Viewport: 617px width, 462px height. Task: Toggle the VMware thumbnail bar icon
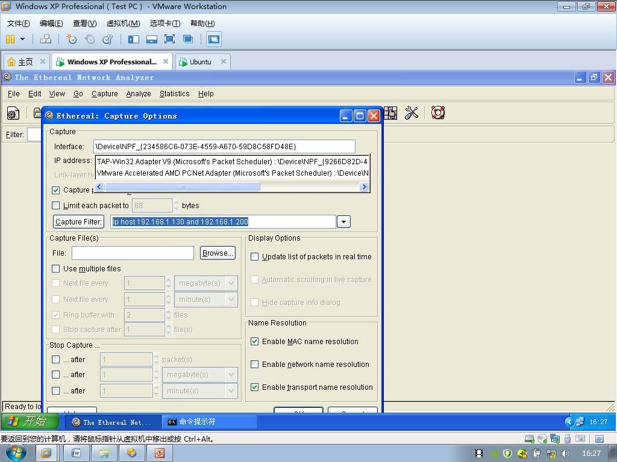click(151, 39)
